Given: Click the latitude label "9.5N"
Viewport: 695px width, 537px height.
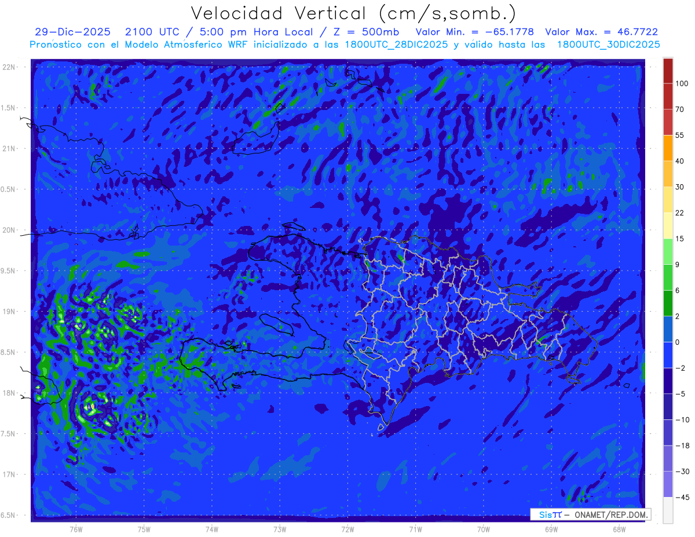Looking at the screenshot, I should (9, 271).
